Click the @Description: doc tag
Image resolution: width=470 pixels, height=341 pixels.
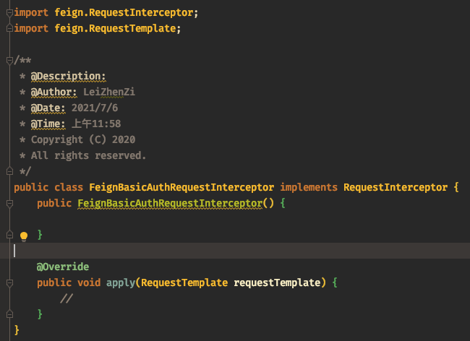pyautogui.click(x=69, y=77)
